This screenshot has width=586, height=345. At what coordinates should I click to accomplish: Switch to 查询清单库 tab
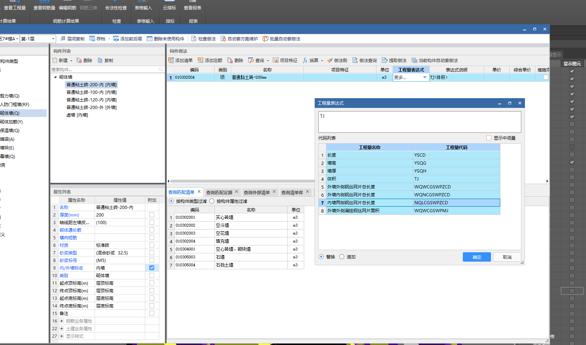click(x=292, y=192)
